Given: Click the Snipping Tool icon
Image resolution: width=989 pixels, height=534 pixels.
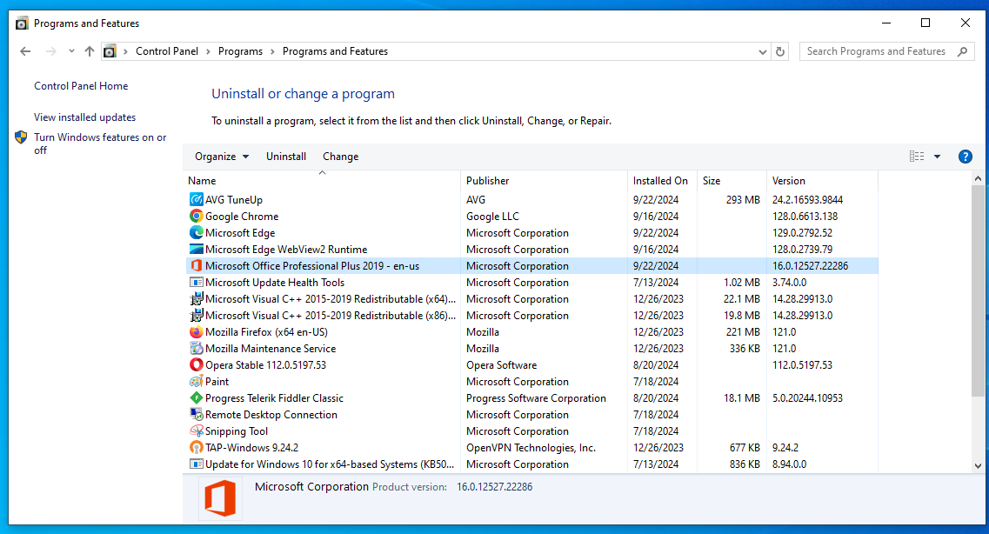Looking at the screenshot, I should pyautogui.click(x=197, y=431).
